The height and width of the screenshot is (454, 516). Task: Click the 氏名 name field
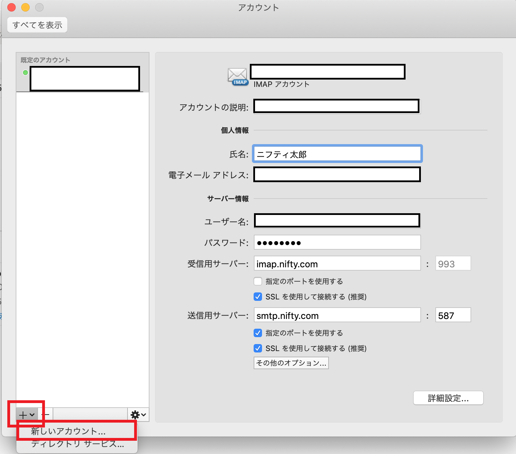coord(337,154)
